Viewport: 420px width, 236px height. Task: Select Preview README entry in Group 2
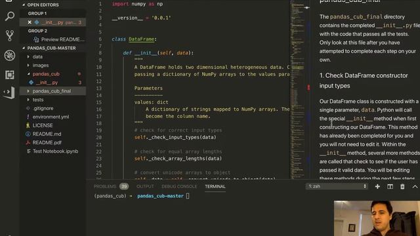63,39
